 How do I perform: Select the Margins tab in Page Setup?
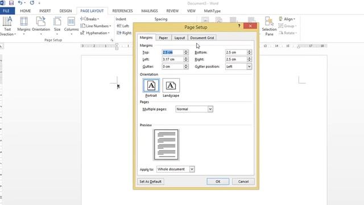click(x=146, y=38)
